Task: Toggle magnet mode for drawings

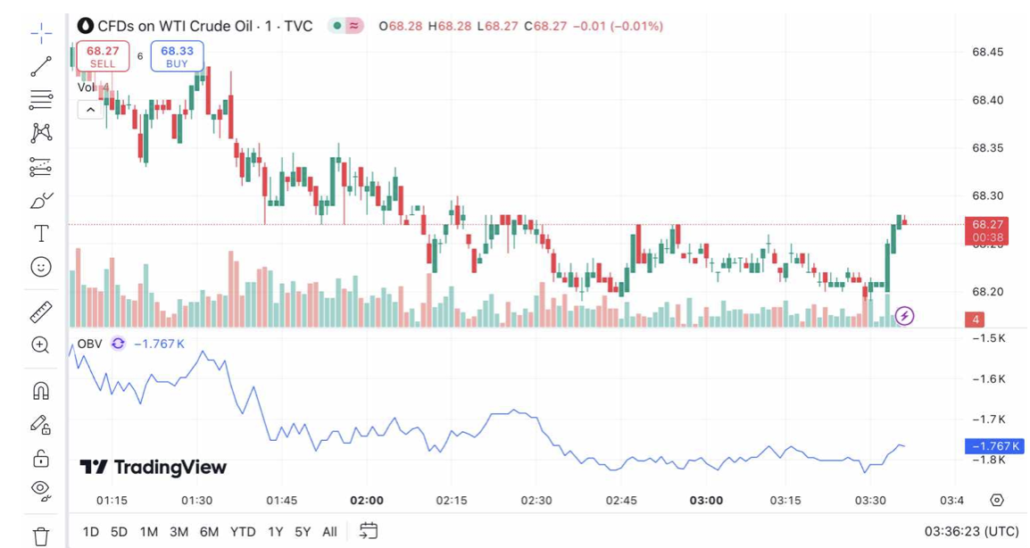Action: pyautogui.click(x=41, y=391)
